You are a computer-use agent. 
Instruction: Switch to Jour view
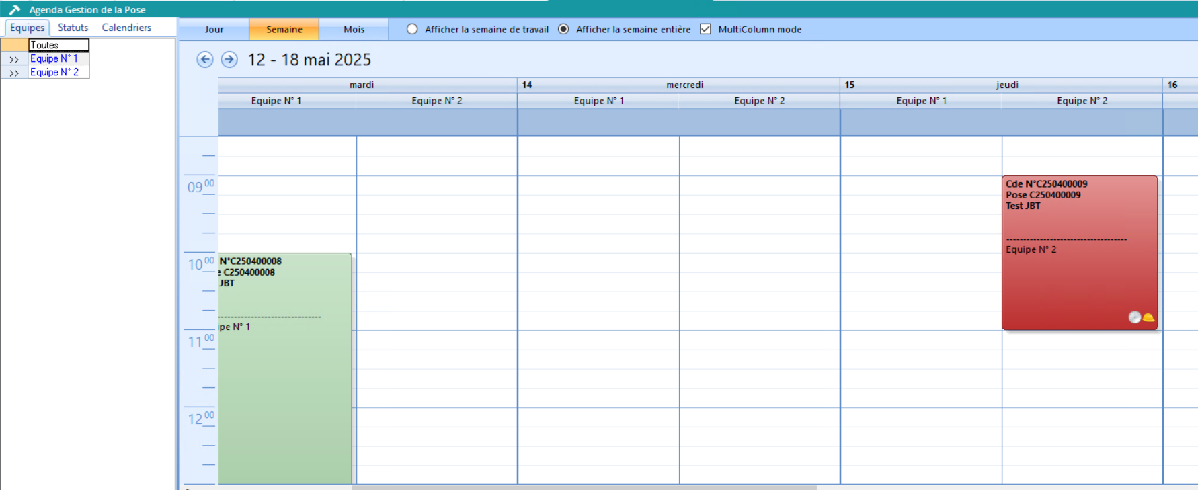coord(214,30)
